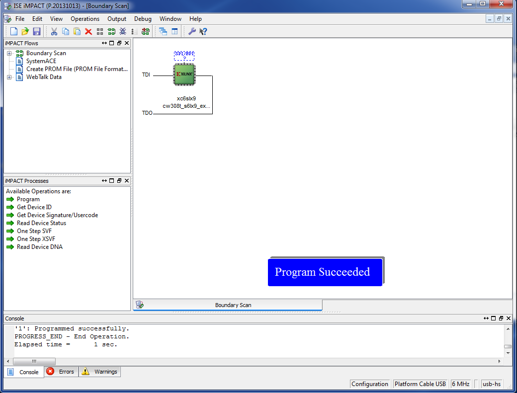The height and width of the screenshot is (393, 517).
Task: Run the One Step SVF operation
Action: tap(34, 231)
